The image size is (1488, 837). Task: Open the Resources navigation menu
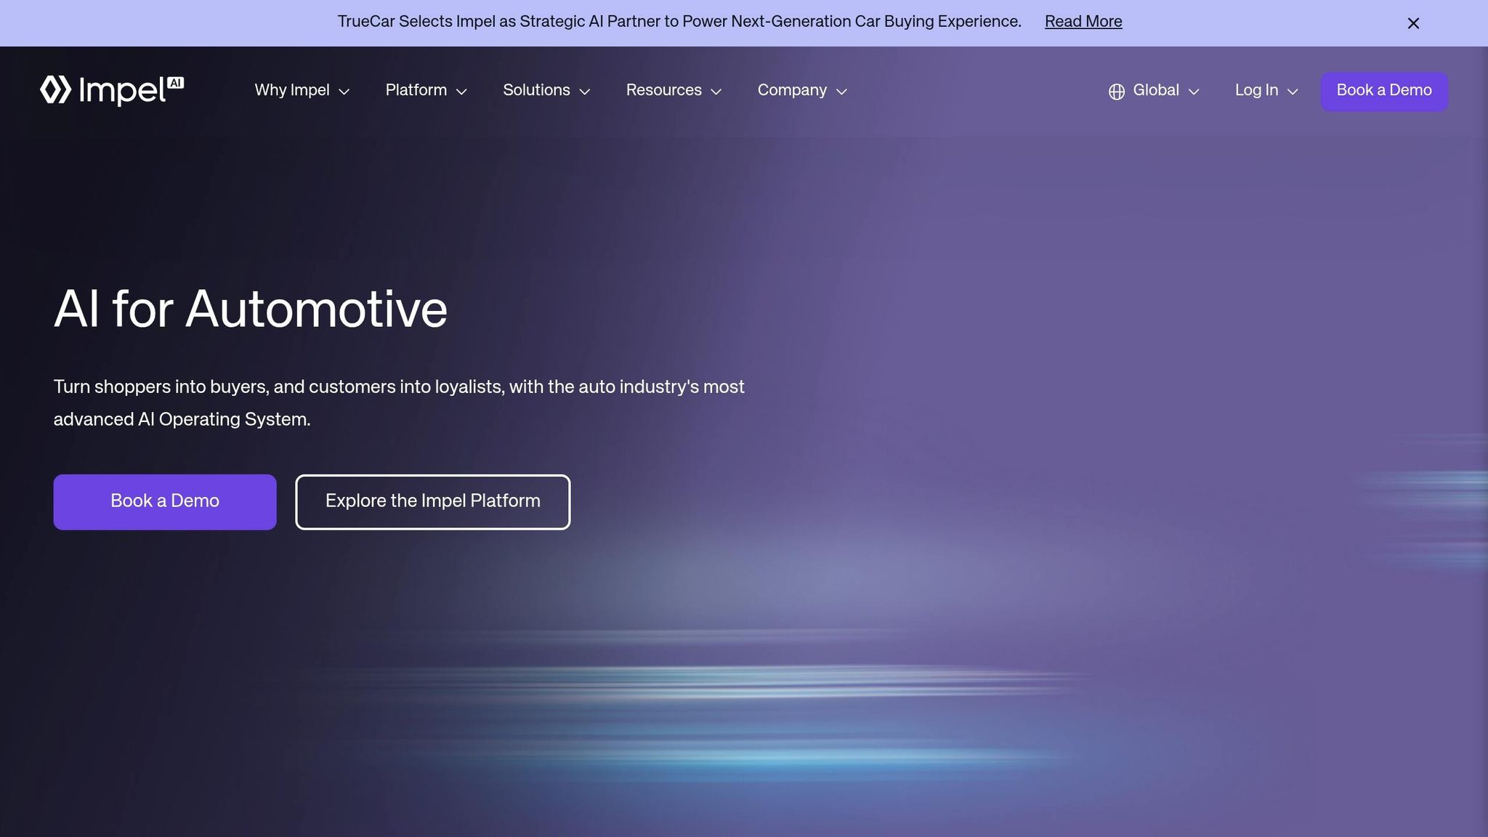point(674,91)
